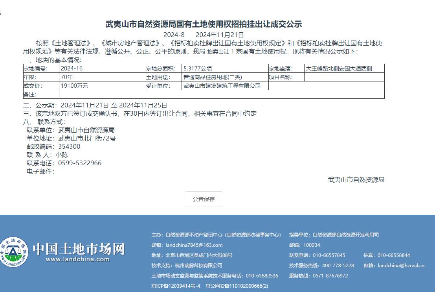Click the 公告保存 button
The width and height of the screenshot is (435, 292).
click(204, 199)
